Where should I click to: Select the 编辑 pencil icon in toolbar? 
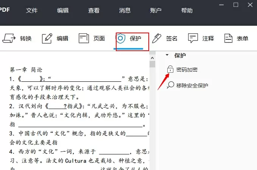coord(47,38)
